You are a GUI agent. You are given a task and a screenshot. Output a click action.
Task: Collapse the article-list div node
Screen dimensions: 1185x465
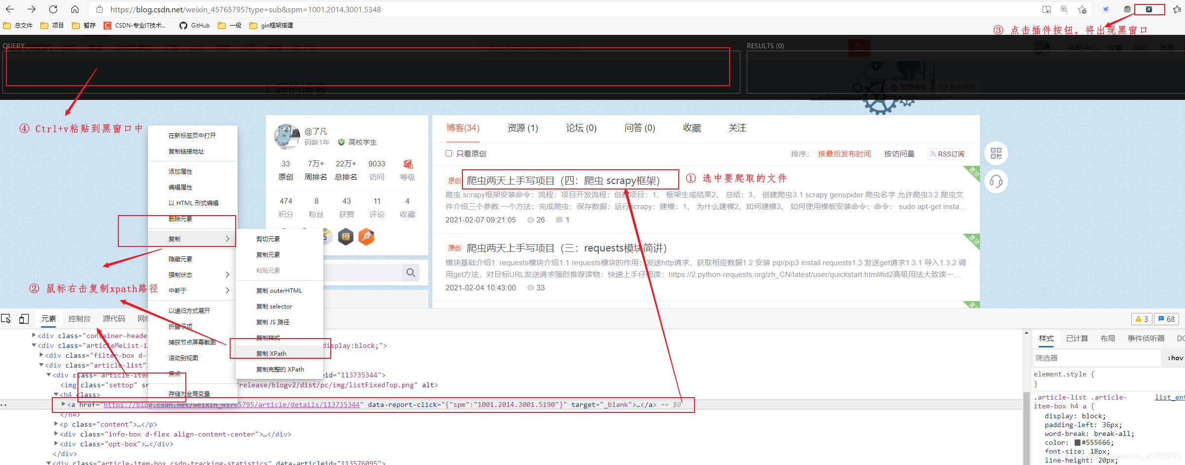click(x=41, y=365)
